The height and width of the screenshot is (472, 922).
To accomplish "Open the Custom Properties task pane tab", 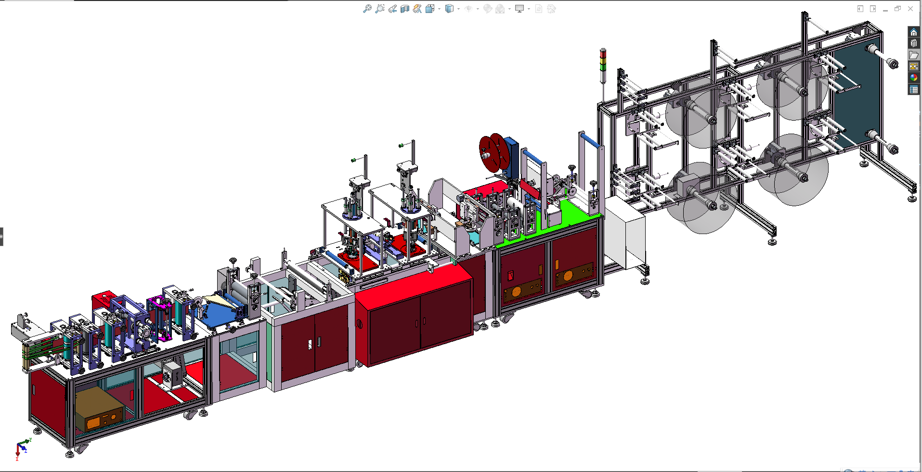I will click(x=913, y=89).
